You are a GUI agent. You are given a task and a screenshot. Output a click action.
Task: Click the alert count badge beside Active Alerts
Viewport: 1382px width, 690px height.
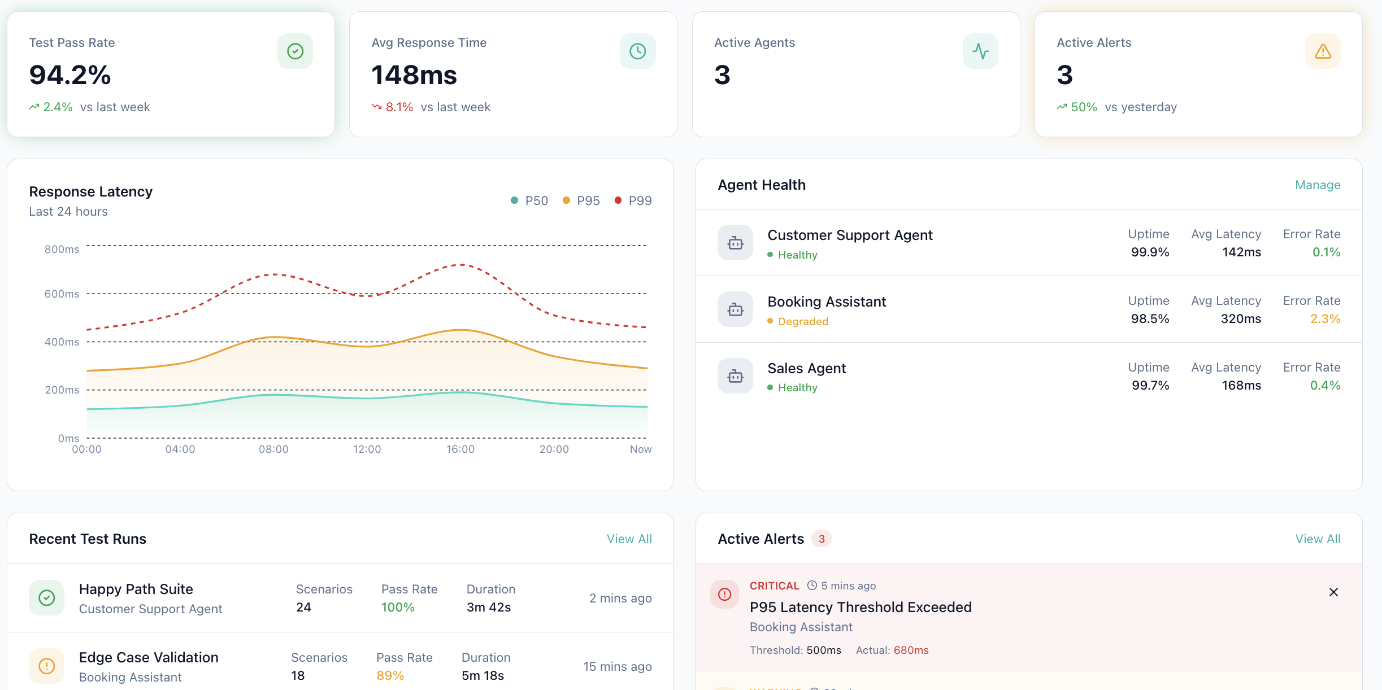(x=822, y=539)
